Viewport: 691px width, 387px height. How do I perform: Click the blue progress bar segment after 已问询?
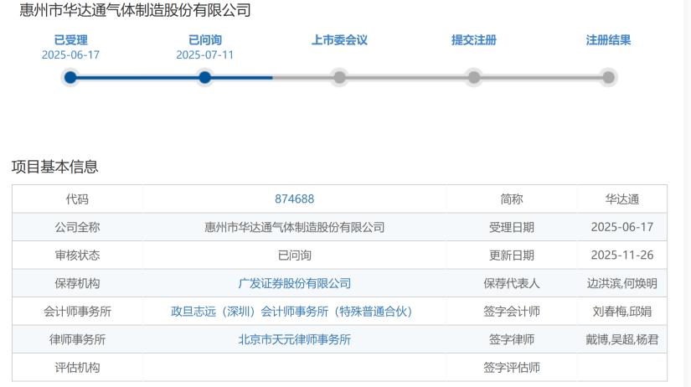click(x=241, y=78)
